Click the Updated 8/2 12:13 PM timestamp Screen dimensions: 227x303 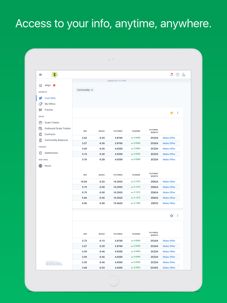coord(116,81)
